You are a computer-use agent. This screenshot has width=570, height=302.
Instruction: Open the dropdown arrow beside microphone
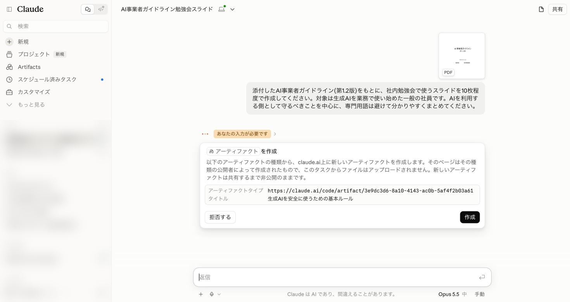219,294
